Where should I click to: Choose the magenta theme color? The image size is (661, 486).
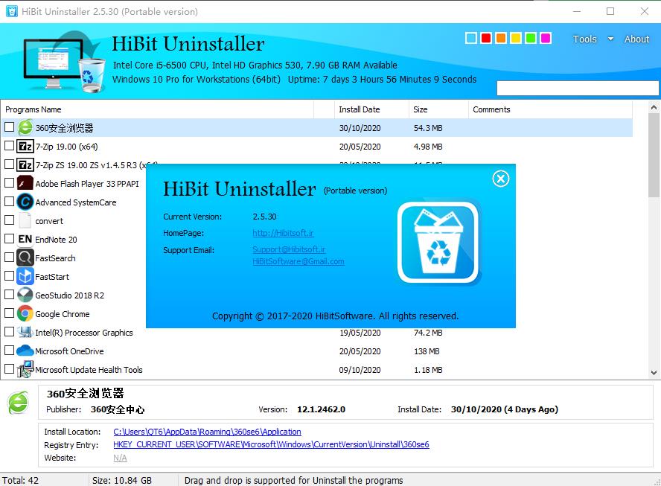[545, 39]
